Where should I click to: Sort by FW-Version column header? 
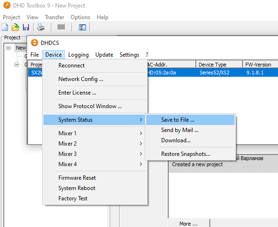point(260,65)
